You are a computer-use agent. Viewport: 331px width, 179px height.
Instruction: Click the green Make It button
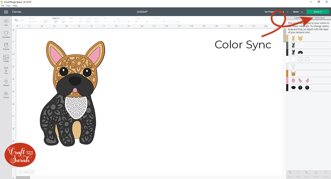(318, 12)
